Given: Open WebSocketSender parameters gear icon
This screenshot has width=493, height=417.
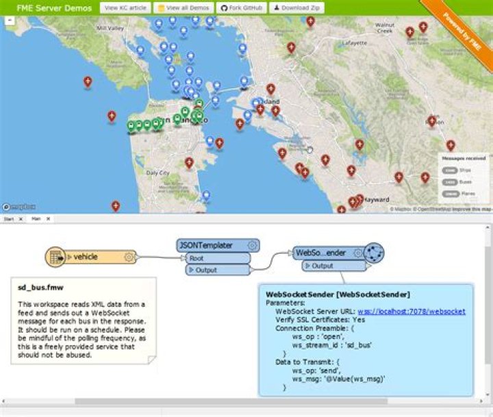Looking at the screenshot, I should click(355, 253).
